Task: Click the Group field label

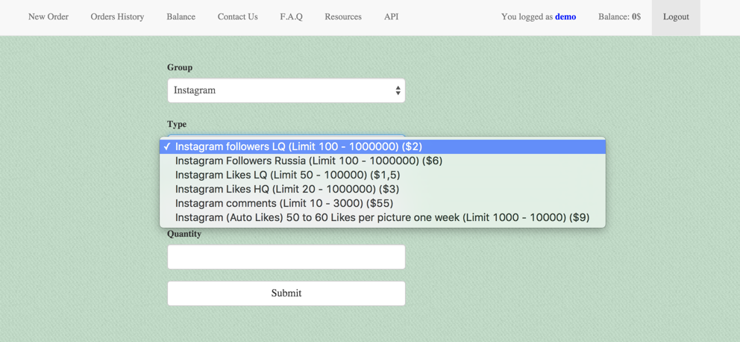Action: coord(180,67)
